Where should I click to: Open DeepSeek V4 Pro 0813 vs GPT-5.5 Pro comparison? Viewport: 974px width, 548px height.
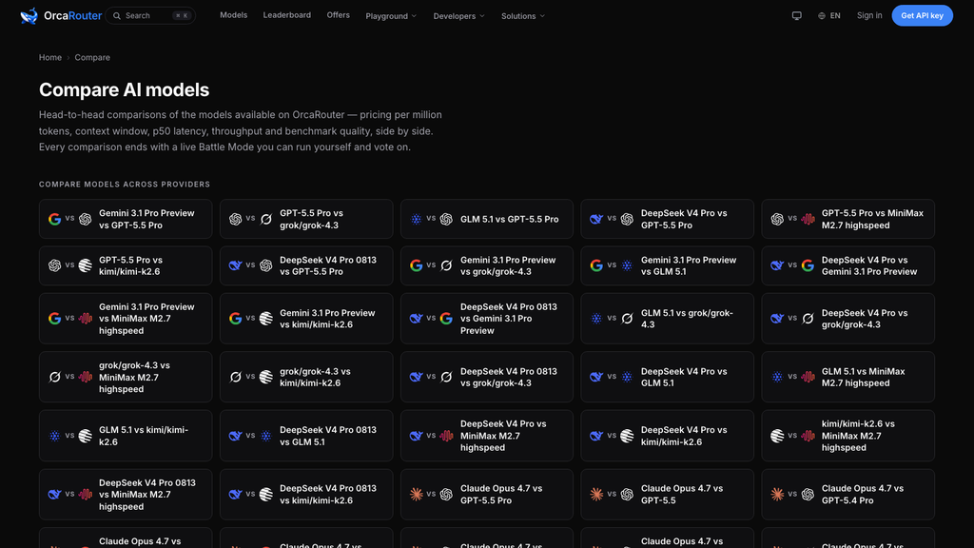(306, 265)
